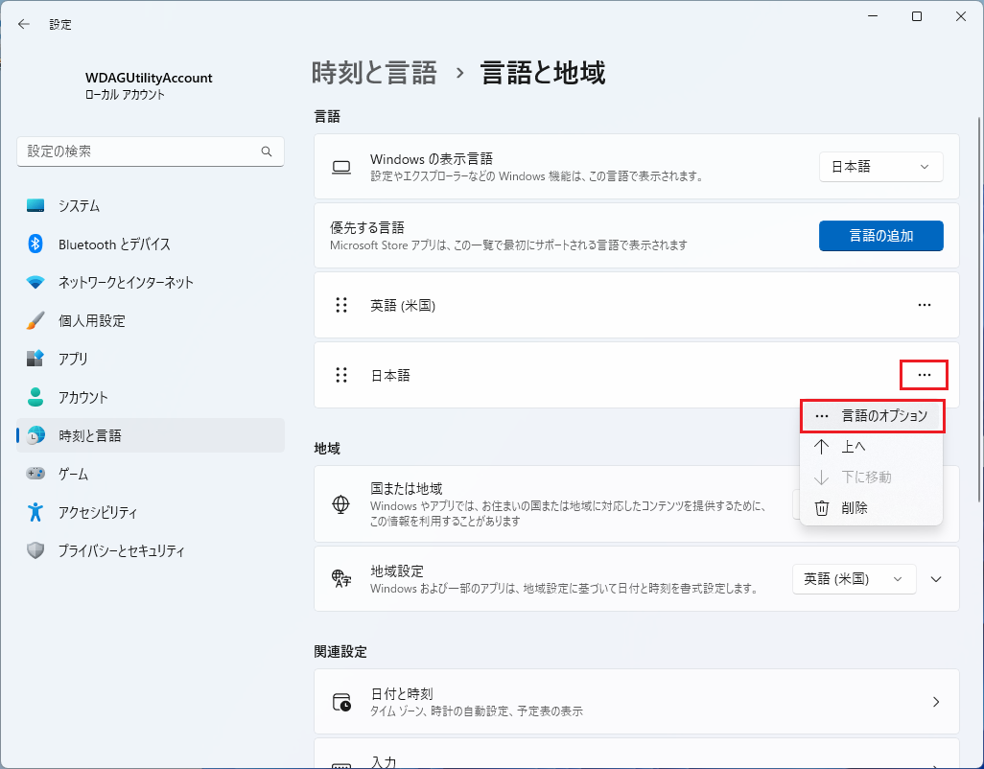Click 下に移動 in the context menu
The image size is (984, 769).
tap(873, 478)
